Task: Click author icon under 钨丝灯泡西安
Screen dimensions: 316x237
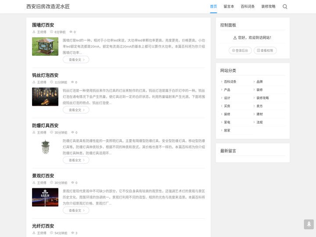Action: tap(34, 82)
